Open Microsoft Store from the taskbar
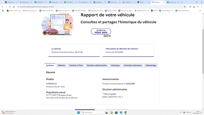The width and height of the screenshot is (204, 115). pos(116,112)
